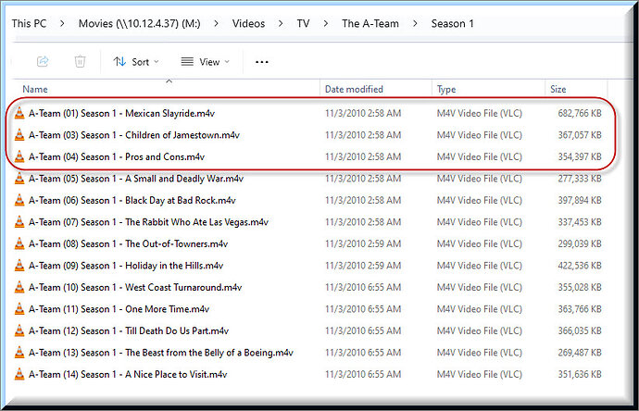Go to Videos folder in breadcrumb

(248, 24)
